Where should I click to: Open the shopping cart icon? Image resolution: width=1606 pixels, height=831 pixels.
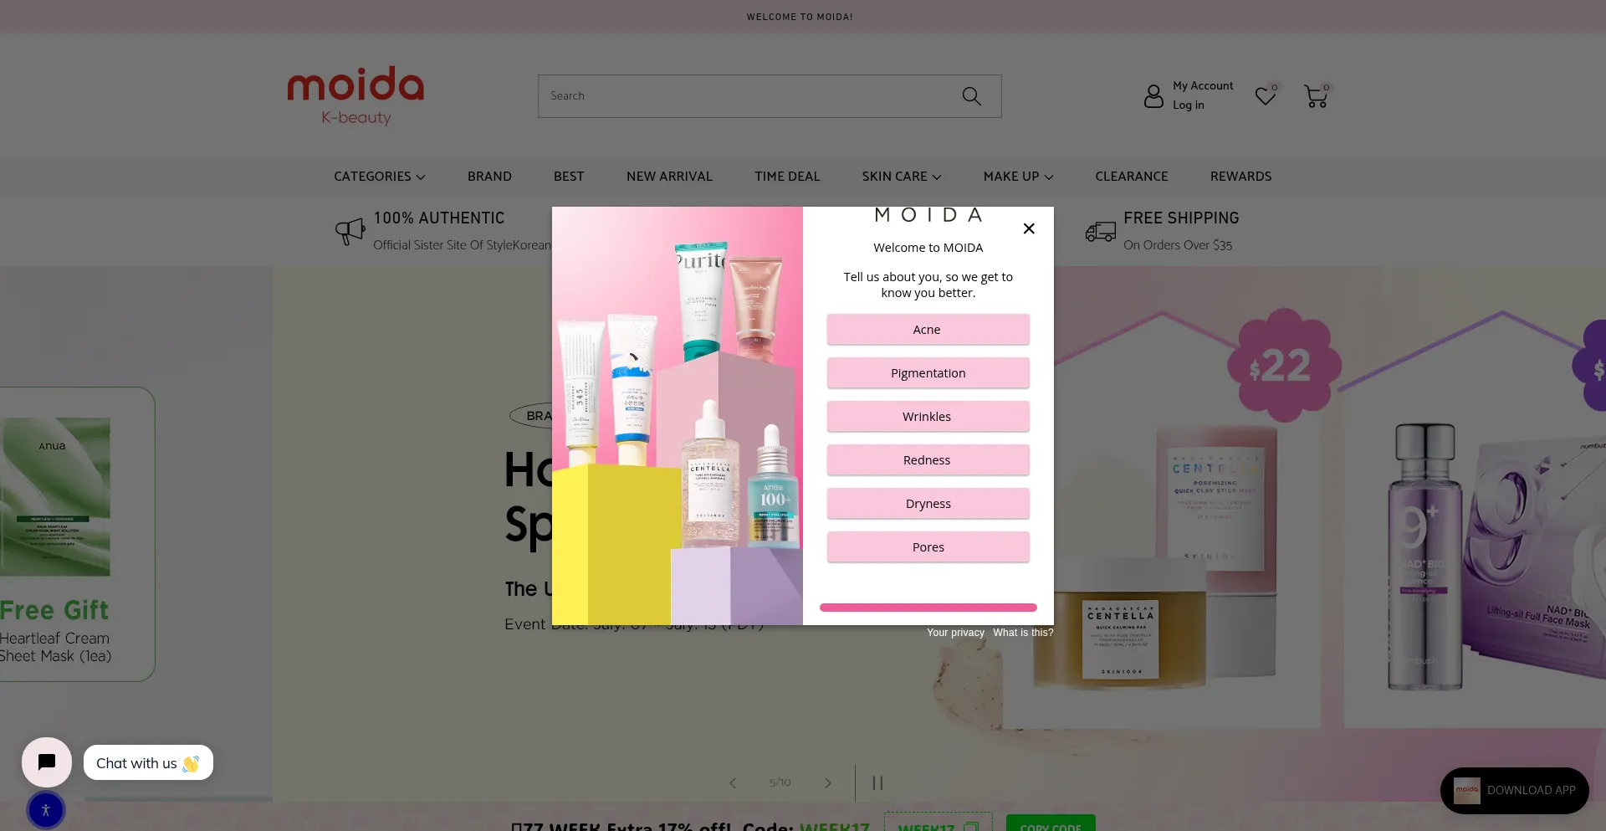click(x=1316, y=96)
